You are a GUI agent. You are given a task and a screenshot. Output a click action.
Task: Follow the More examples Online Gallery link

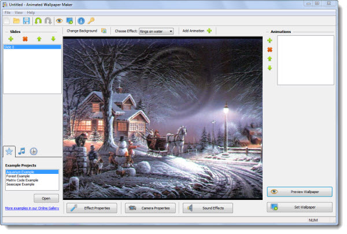pyautogui.click(x=32, y=208)
